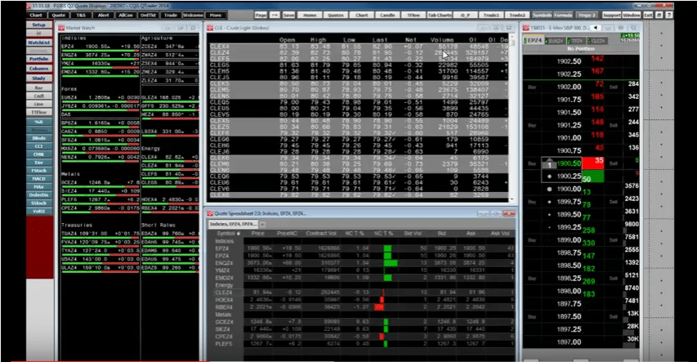Select the Indicies tab in Quote Spreadsheet

coord(233,224)
